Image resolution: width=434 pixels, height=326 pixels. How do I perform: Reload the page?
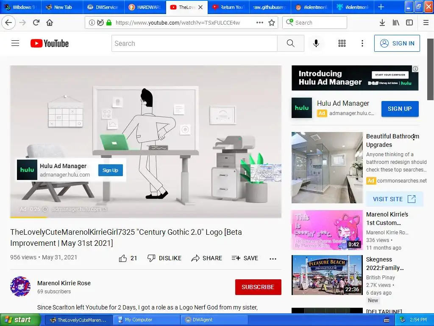[x=36, y=22]
